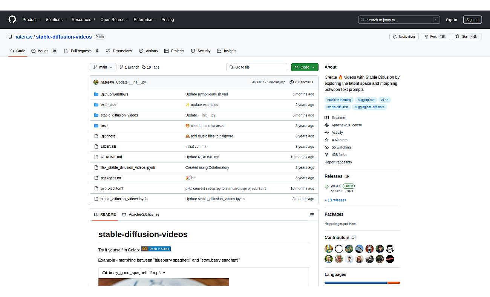Click Sign in

point(451,20)
